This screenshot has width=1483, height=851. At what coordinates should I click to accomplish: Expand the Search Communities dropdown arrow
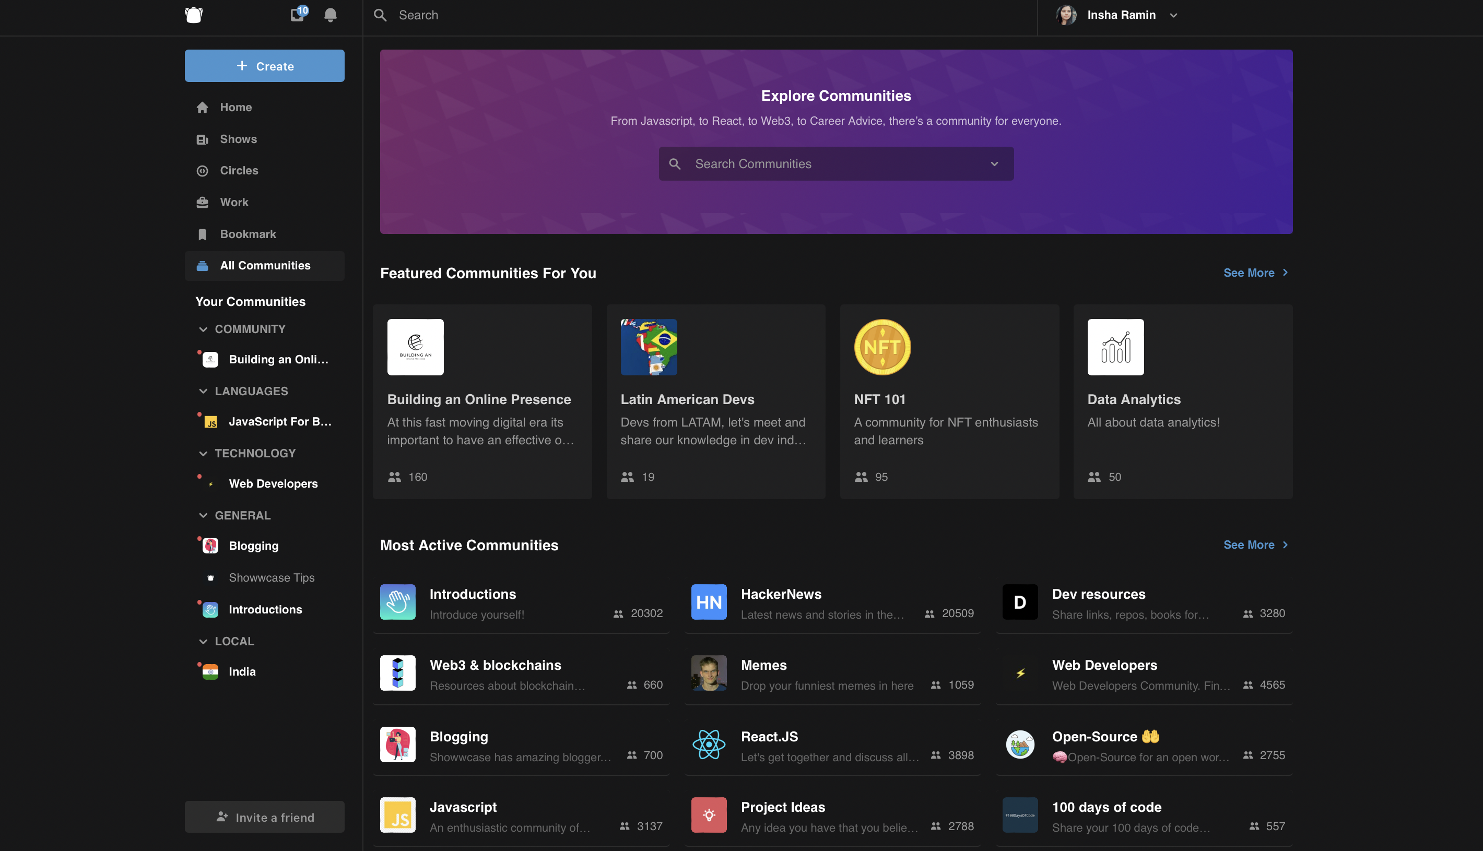[x=994, y=163]
